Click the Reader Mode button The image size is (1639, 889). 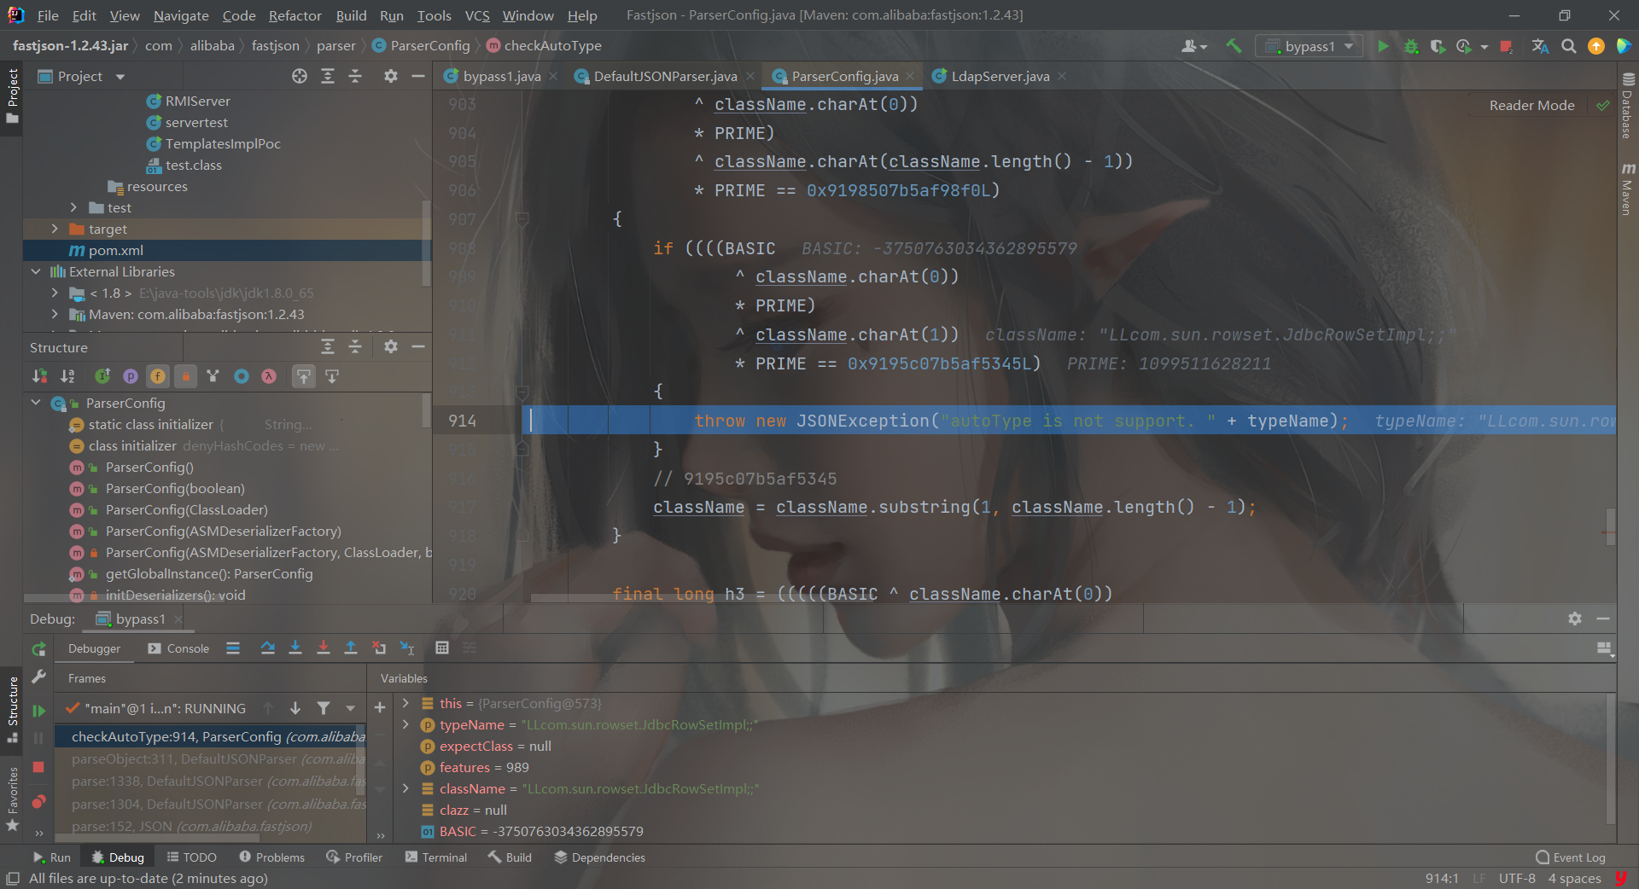click(x=1531, y=106)
